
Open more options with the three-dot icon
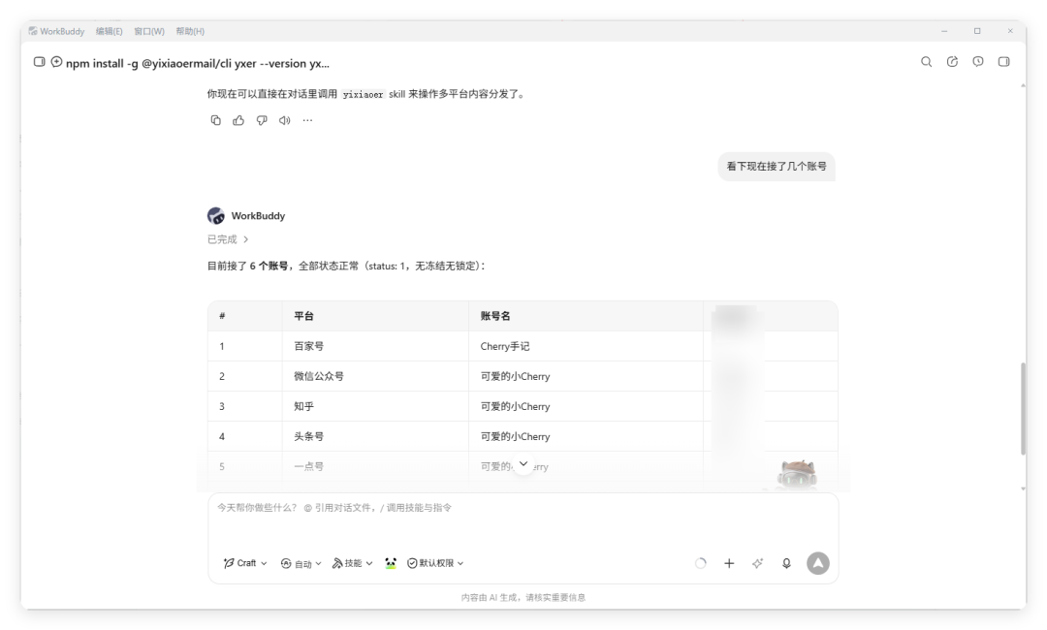(x=307, y=121)
